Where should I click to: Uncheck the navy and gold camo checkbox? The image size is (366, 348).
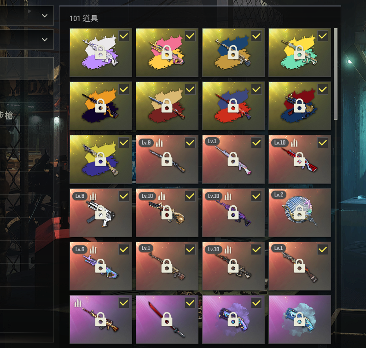pyautogui.click(x=256, y=36)
